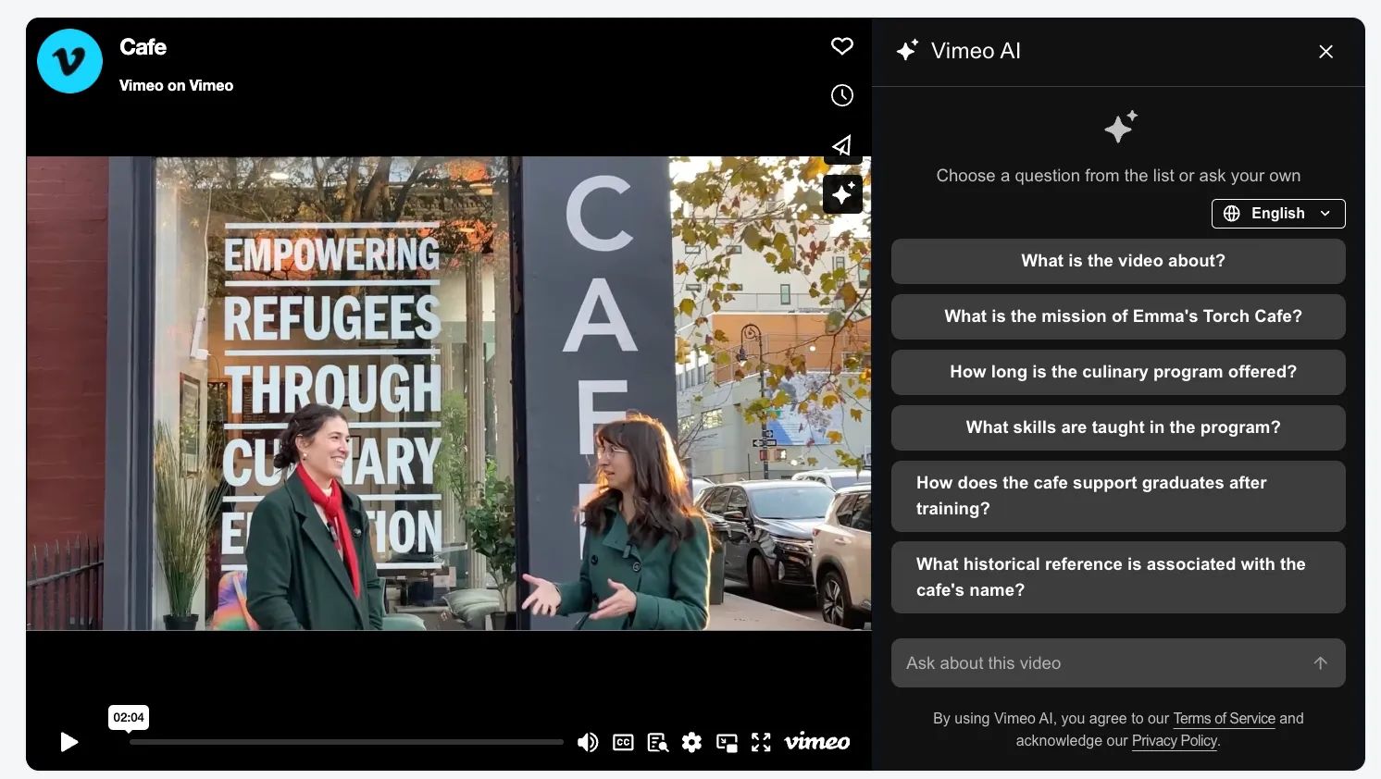Like the video with heart icon
The image size is (1381, 779).
pos(841,46)
